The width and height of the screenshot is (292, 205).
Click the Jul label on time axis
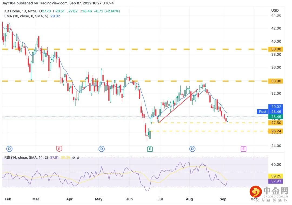tap(160, 199)
